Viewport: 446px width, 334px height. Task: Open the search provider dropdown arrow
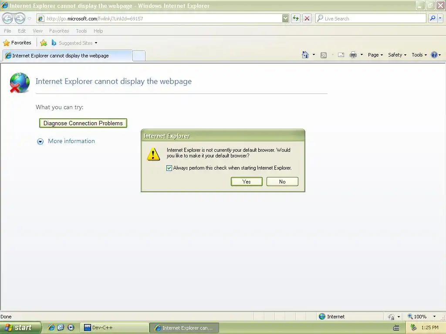point(440,18)
